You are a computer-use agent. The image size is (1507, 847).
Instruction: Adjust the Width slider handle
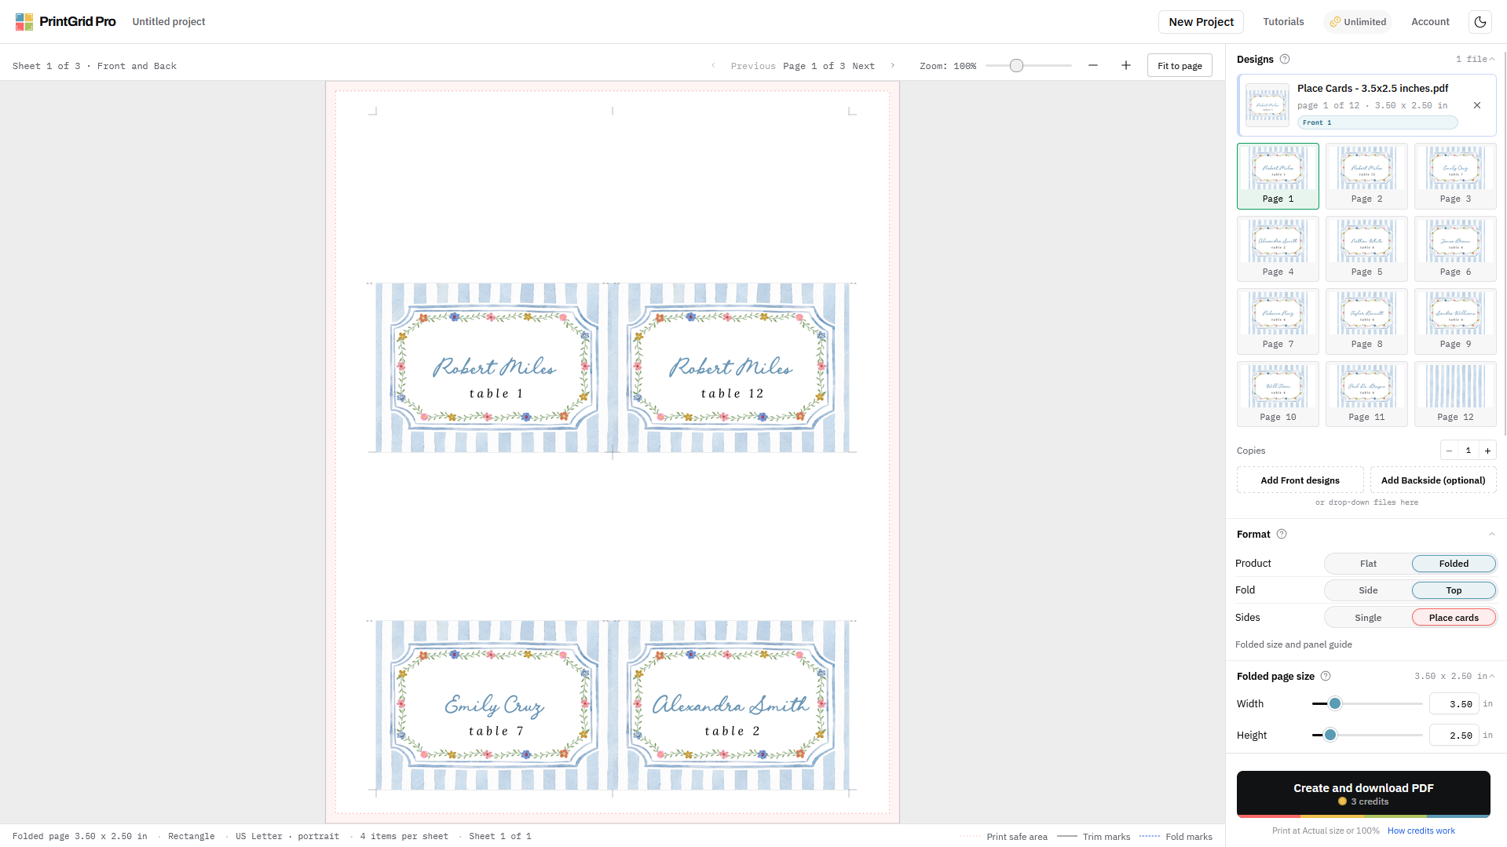(1334, 704)
